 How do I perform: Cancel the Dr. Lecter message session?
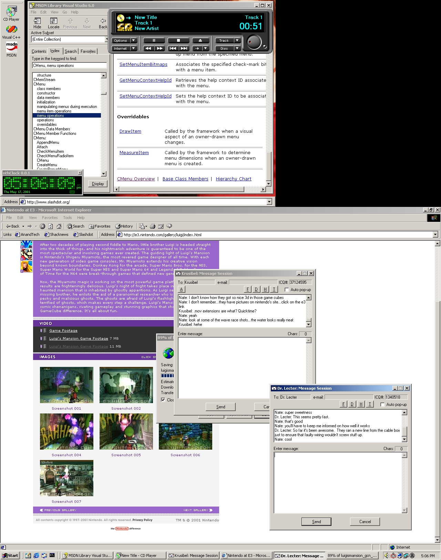pyautogui.click(x=365, y=522)
